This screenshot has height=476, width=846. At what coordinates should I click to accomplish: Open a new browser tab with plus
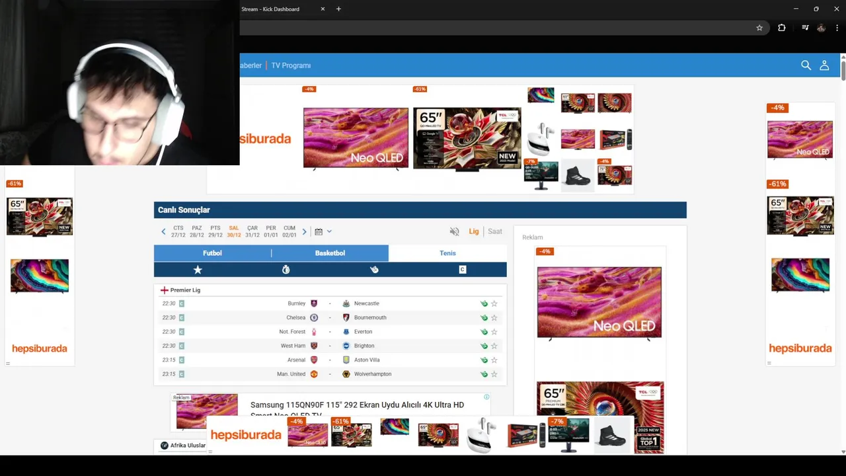338,9
